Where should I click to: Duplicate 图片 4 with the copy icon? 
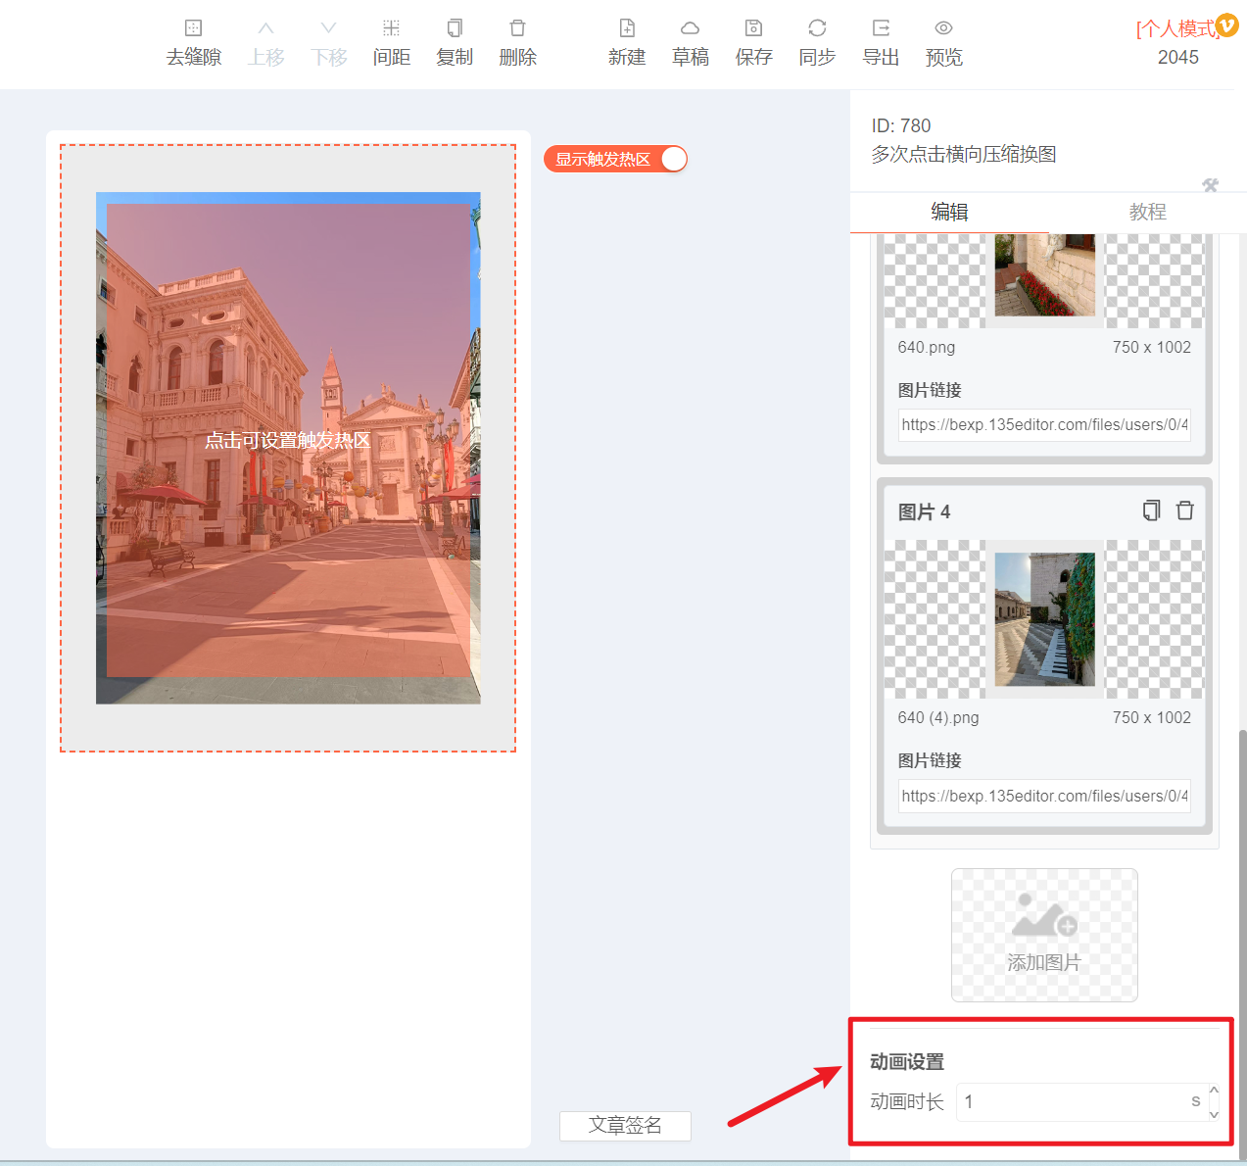tap(1152, 510)
